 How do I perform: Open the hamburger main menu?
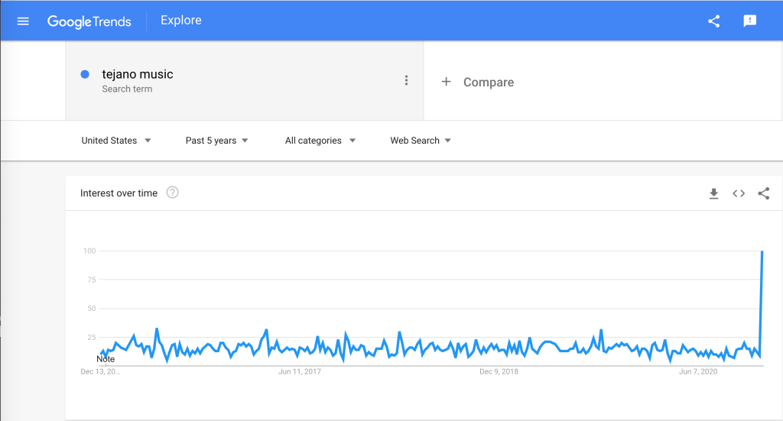point(23,21)
